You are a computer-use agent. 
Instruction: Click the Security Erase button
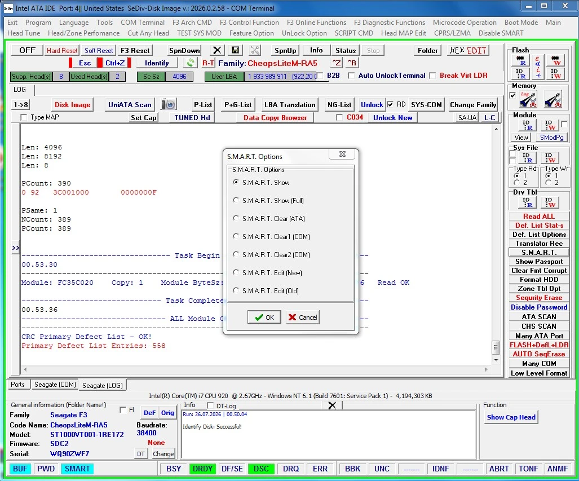(539, 298)
